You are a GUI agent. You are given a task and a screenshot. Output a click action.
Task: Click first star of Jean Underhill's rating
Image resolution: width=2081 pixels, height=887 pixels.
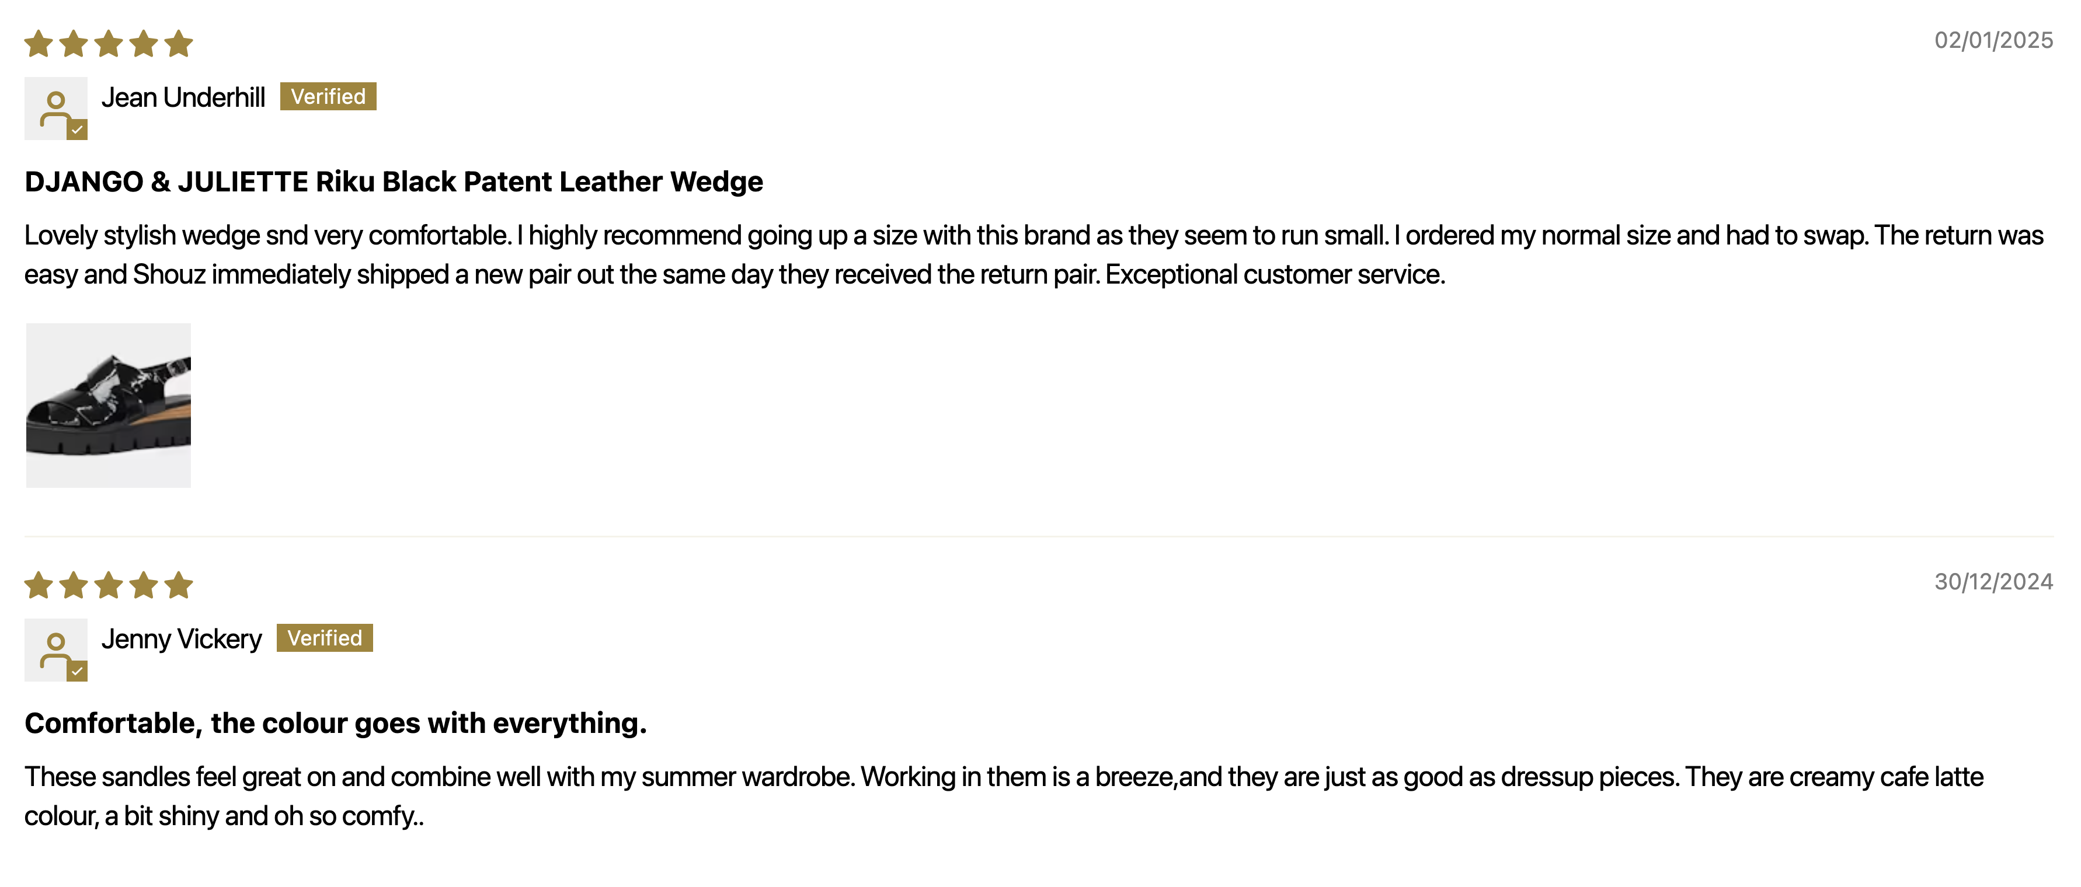click(39, 44)
